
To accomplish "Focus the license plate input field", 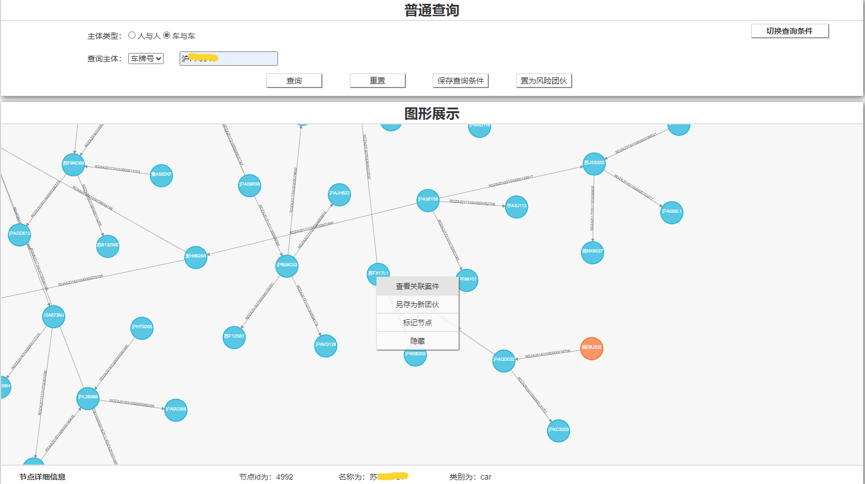I will tap(229, 59).
